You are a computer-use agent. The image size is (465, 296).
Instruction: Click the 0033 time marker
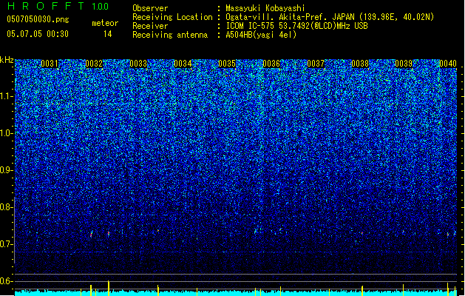click(x=138, y=64)
